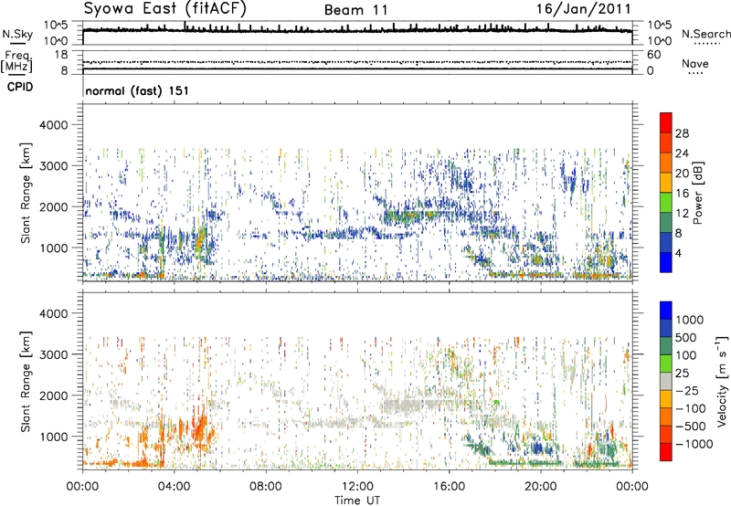The width and height of the screenshot is (731, 506).
Task: Click the "16" tick on the power colorbar
Action: coord(682,194)
